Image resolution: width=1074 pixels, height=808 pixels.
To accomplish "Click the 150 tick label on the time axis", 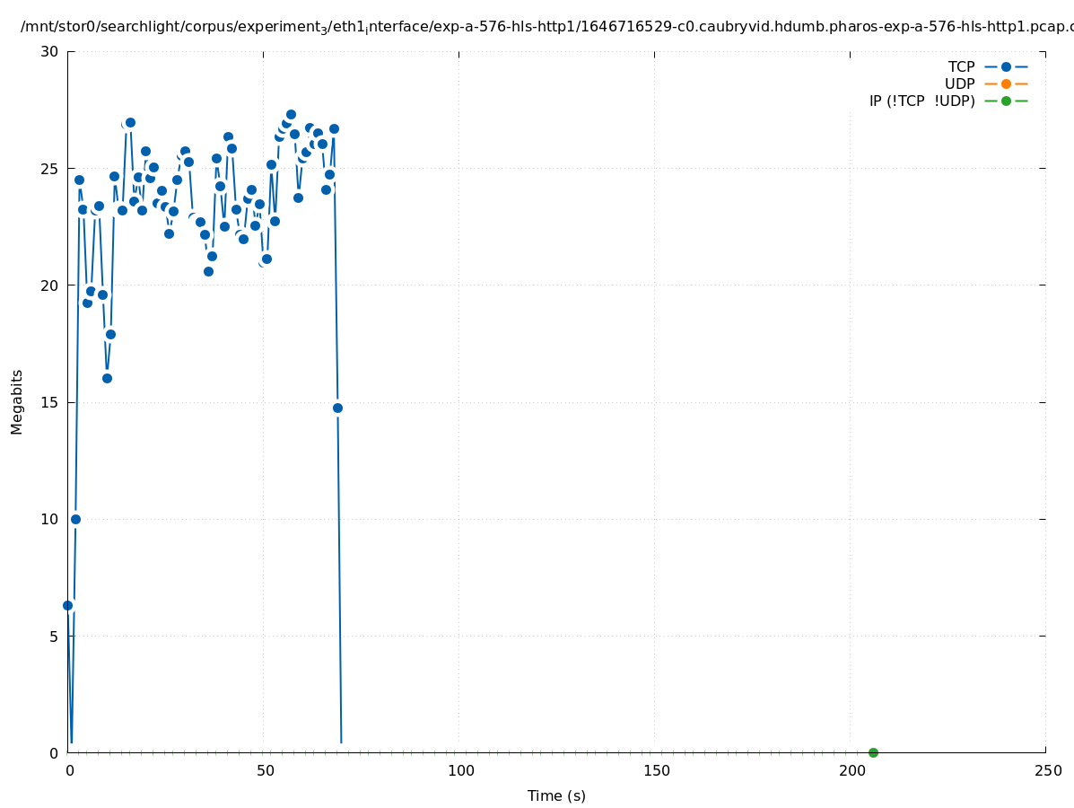I will [x=656, y=770].
